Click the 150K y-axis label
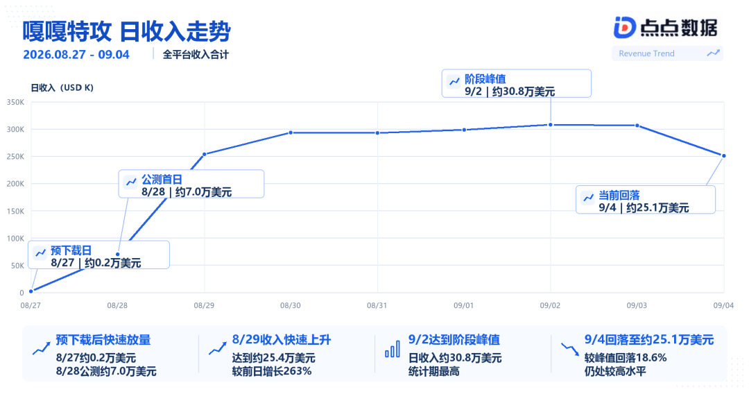749x394 pixels. (x=15, y=211)
